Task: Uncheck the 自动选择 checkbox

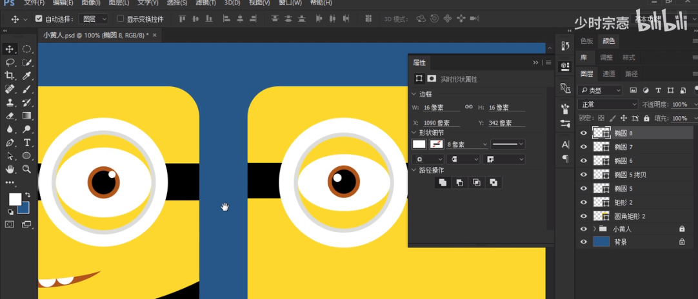Action: (x=38, y=19)
